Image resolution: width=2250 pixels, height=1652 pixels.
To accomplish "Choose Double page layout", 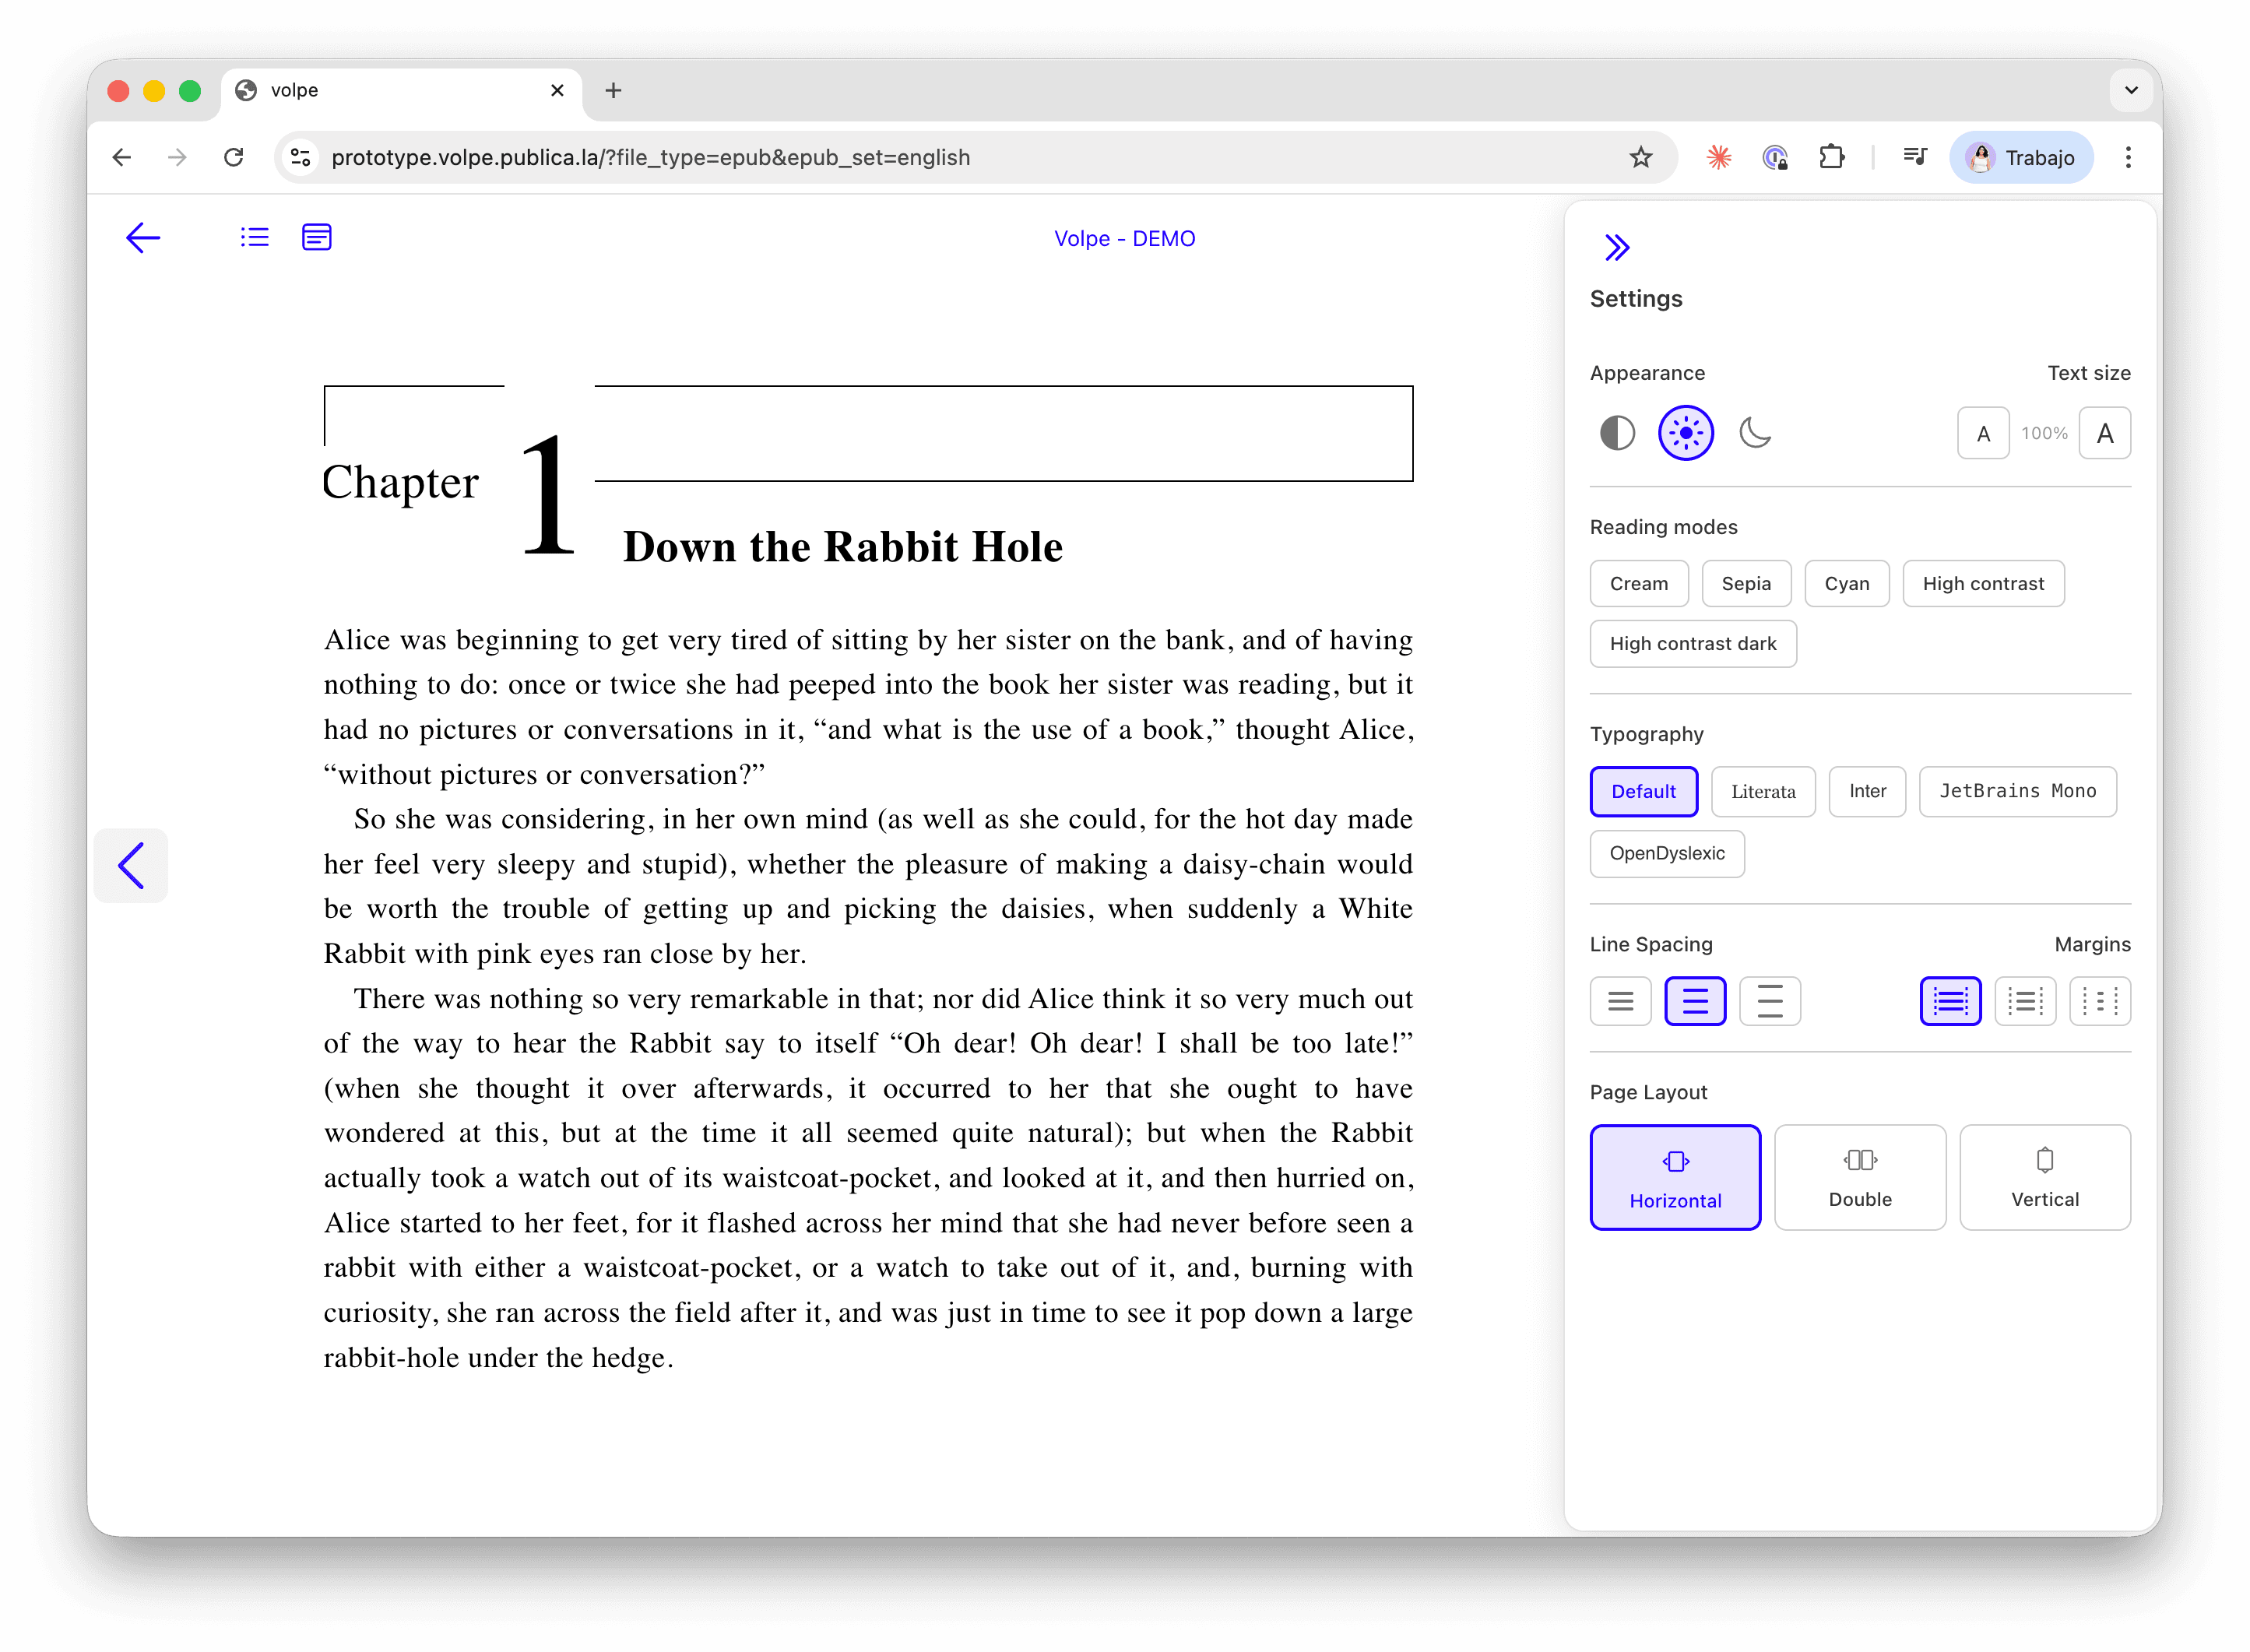I will click(1860, 1177).
